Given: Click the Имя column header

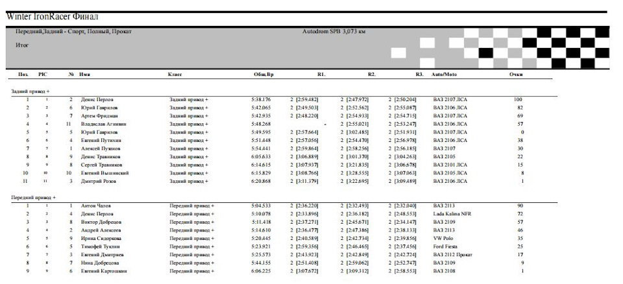Looking at the screenshot, I should pyautogui.click(x=84, y=75).
